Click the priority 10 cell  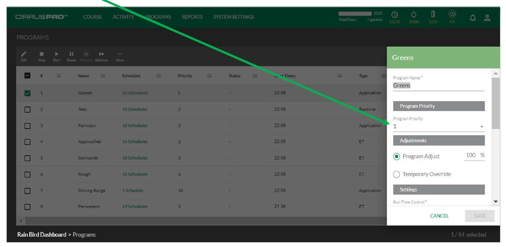pyautogui.click(x=181, y=190)
